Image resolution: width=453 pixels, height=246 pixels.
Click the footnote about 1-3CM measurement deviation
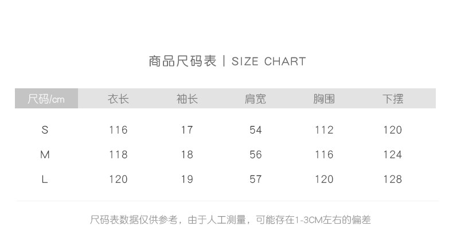(x=231, y=220)
